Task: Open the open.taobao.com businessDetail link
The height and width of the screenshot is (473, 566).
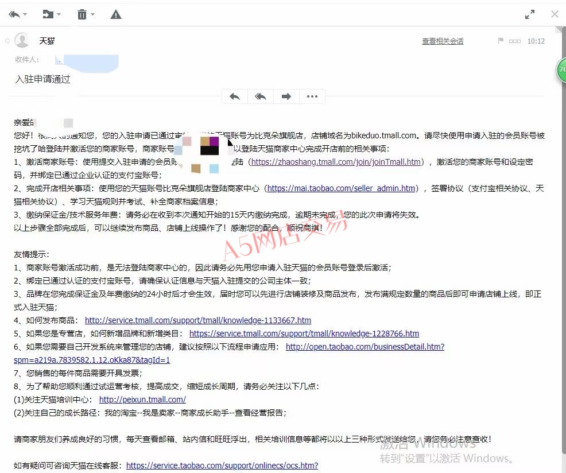Action: click(x=365, y=347)
